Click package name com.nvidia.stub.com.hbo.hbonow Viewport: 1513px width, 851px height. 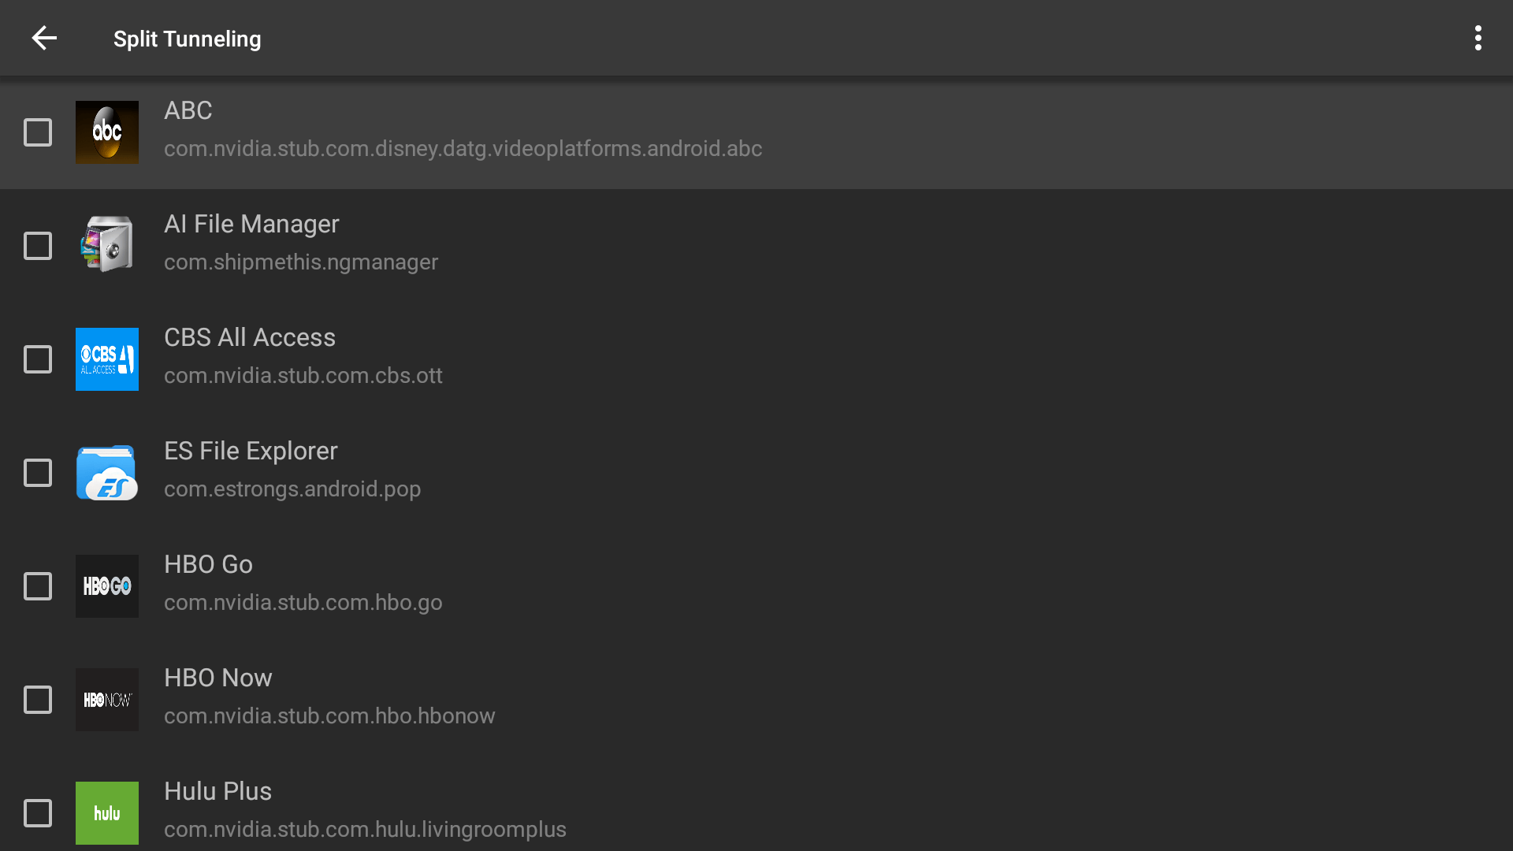pos(329,715)
